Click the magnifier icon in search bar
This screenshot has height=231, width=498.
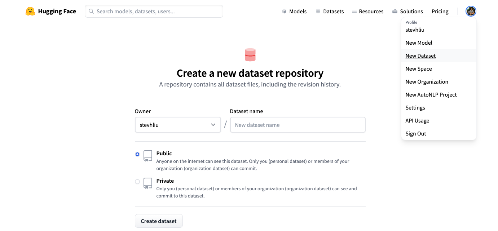coord(91,12)
